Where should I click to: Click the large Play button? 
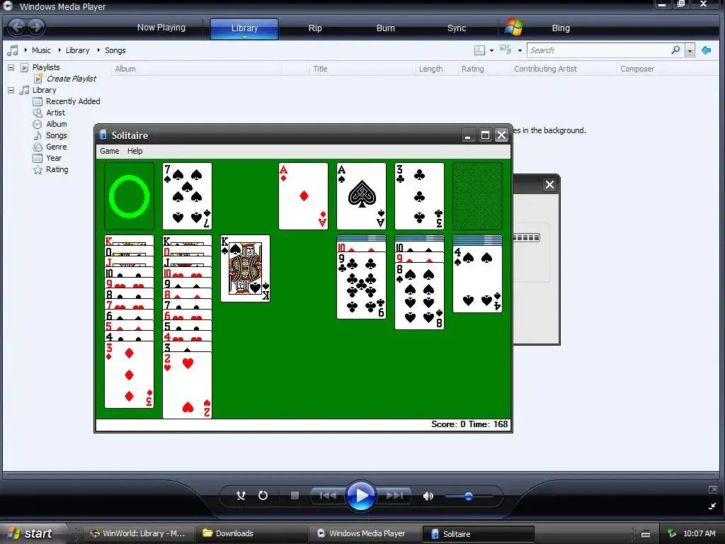pyautogui.click(x=360, y=496)
